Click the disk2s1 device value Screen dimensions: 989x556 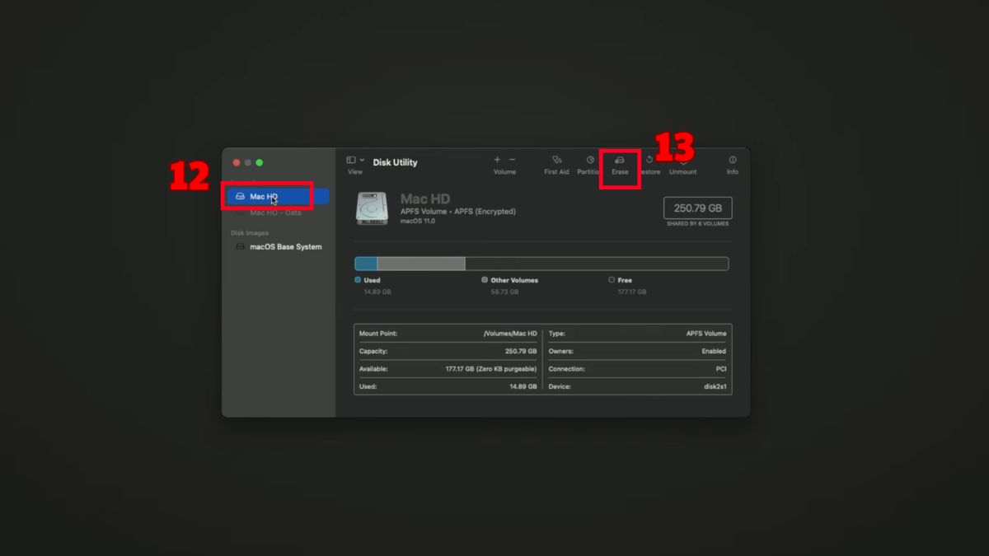715,386
